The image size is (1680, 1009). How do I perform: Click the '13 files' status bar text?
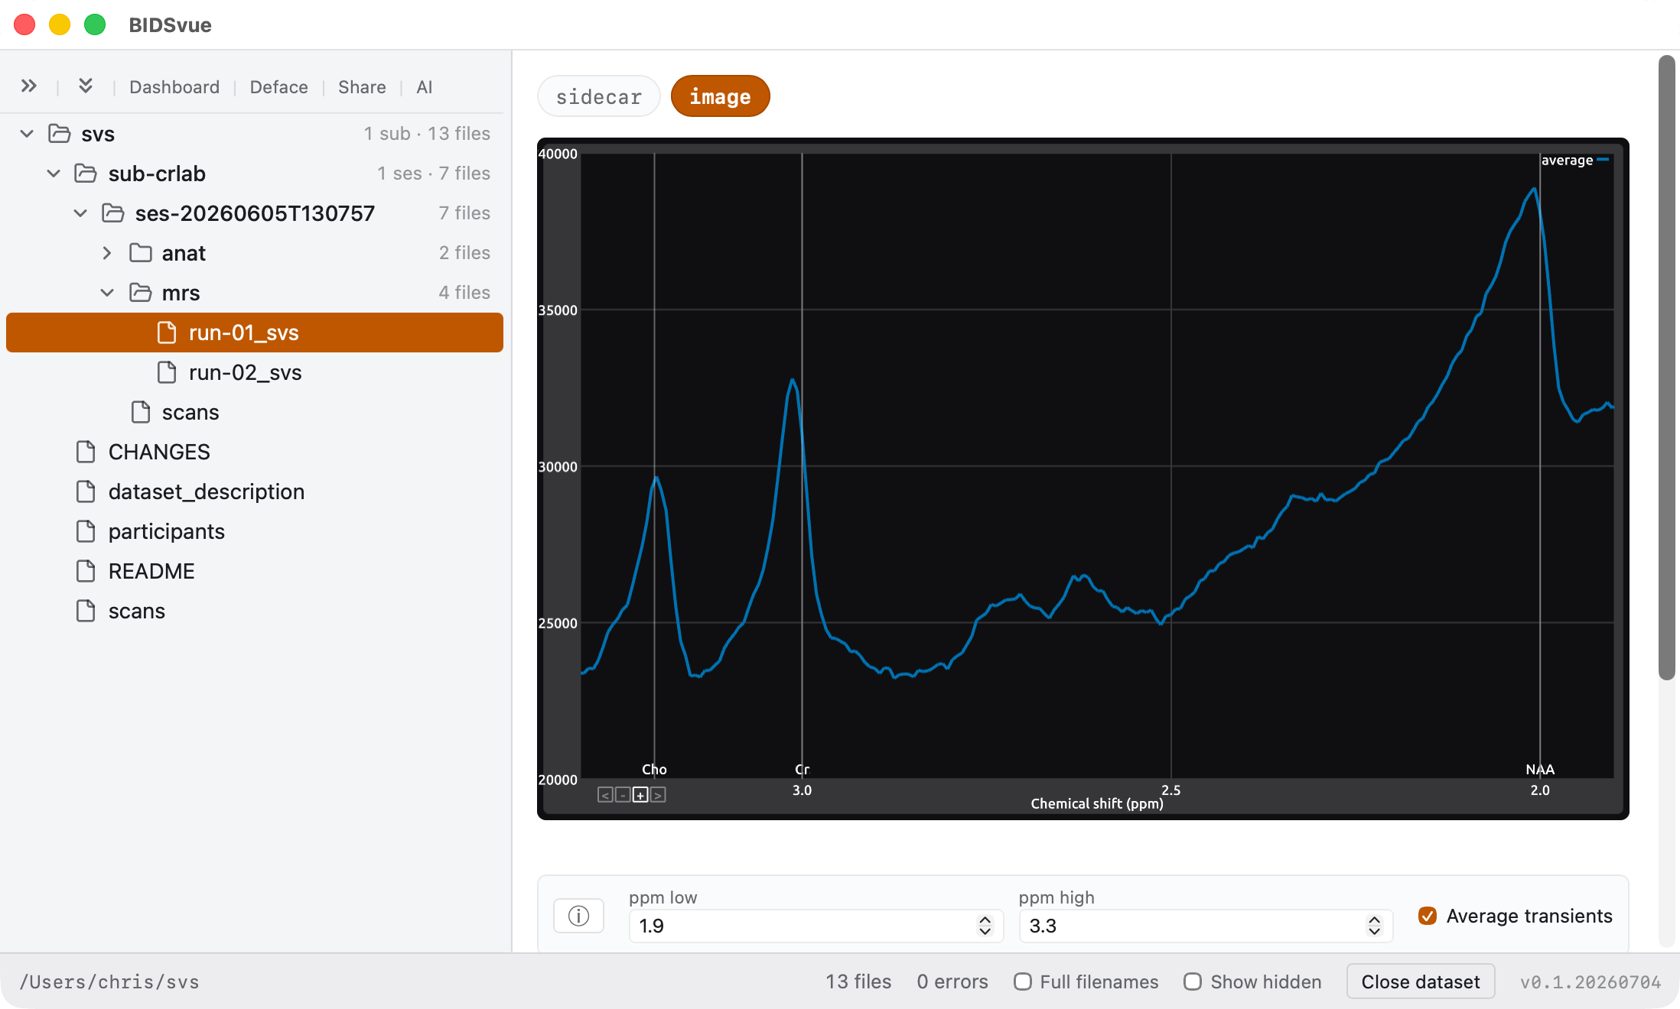tap(858, 981)
